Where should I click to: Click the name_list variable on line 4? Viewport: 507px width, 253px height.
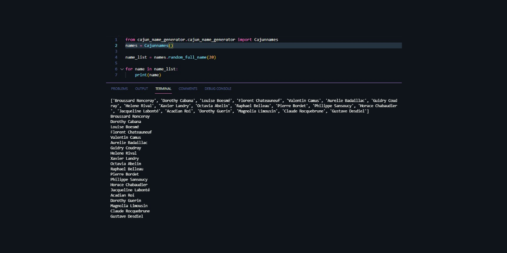coord(136,57)
